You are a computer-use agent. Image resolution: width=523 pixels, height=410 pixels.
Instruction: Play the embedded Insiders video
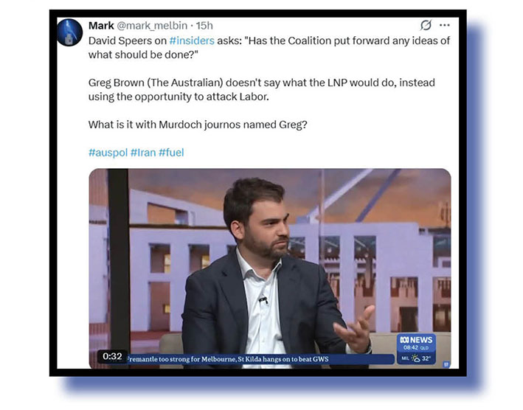pyautogui.click(x=270, y=268)
